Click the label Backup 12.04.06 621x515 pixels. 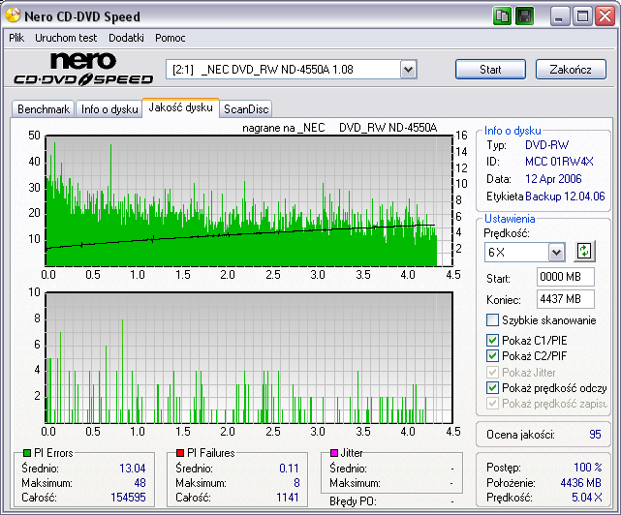(x=565, y=197)
